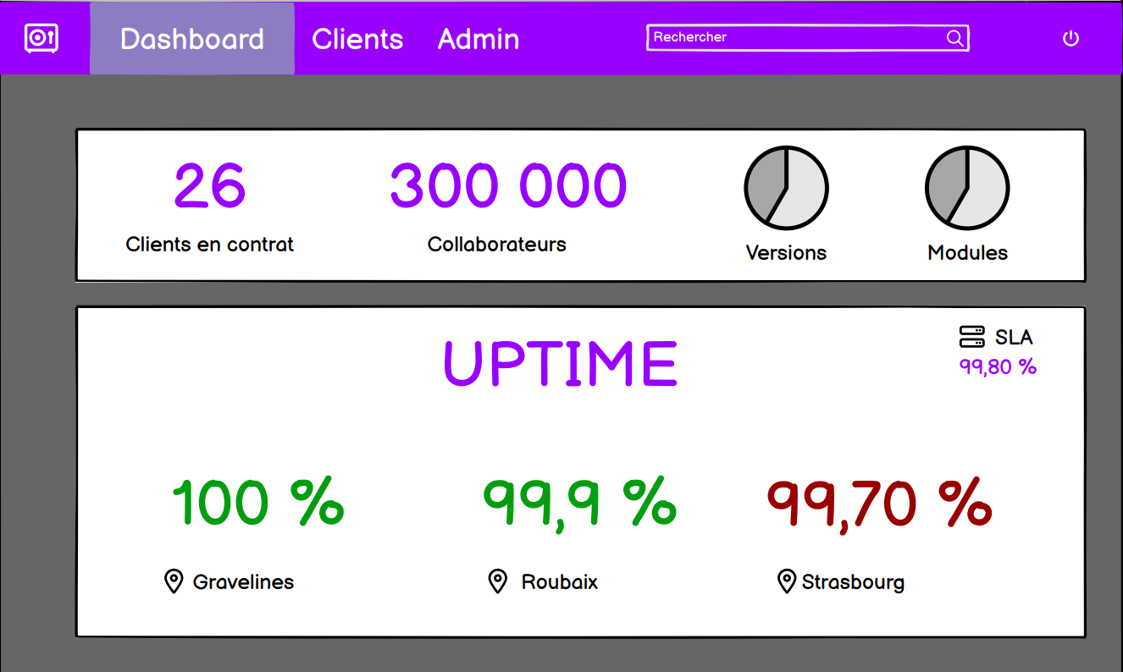The image size is (1123, 672).
Task: Select the 300 000 Collaborateurs figure
Action: pos(508,186)
